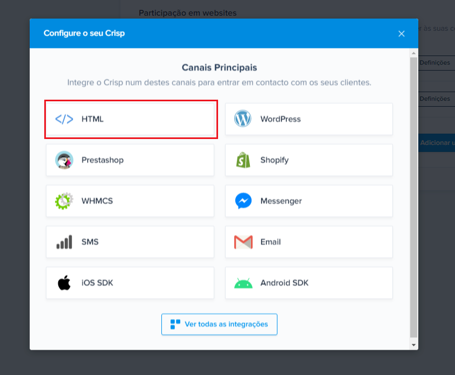Click the WordPress logo icon
The height and width of the screenshot is (375, 455).
(x=243, y=119)
